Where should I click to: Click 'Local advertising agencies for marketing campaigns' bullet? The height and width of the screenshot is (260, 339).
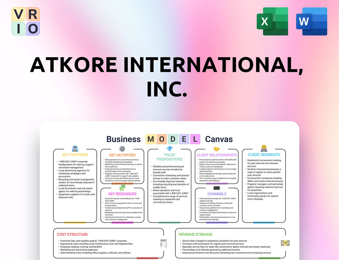(x=74, y=173)
